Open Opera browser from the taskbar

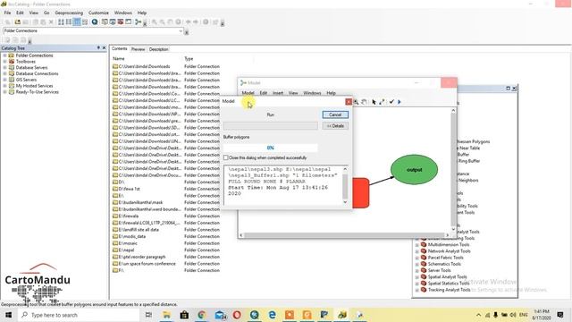click(237, 315)
